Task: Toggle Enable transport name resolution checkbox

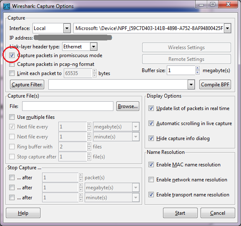Action: tap(151, 195)
